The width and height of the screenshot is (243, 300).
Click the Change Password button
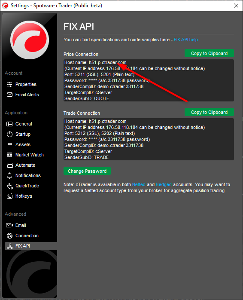(87, 171)
